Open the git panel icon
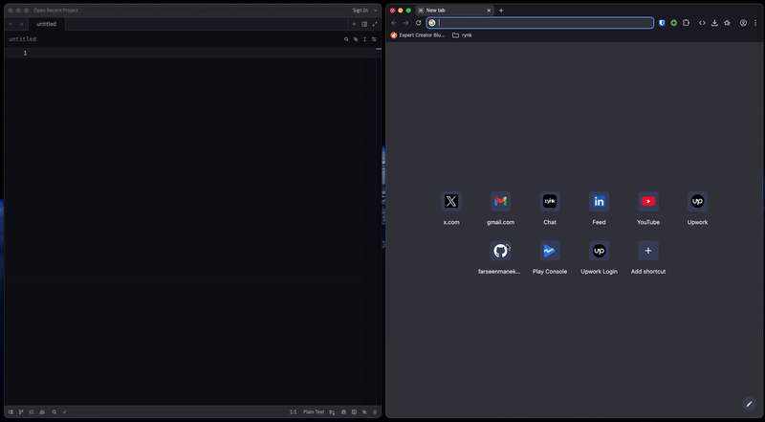 20,411
